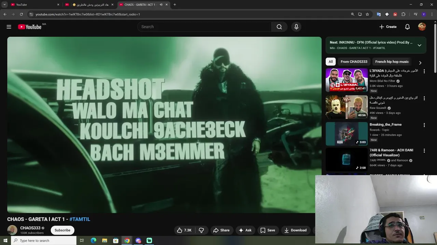Like the video with thumbs up
The image size is (437, 245).
pos(184,230)
